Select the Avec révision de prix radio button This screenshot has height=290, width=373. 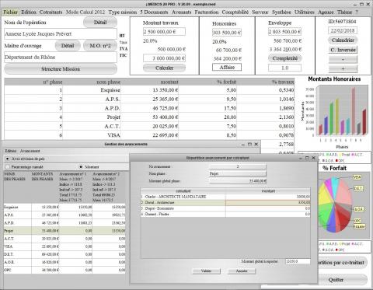coord(7,159)
